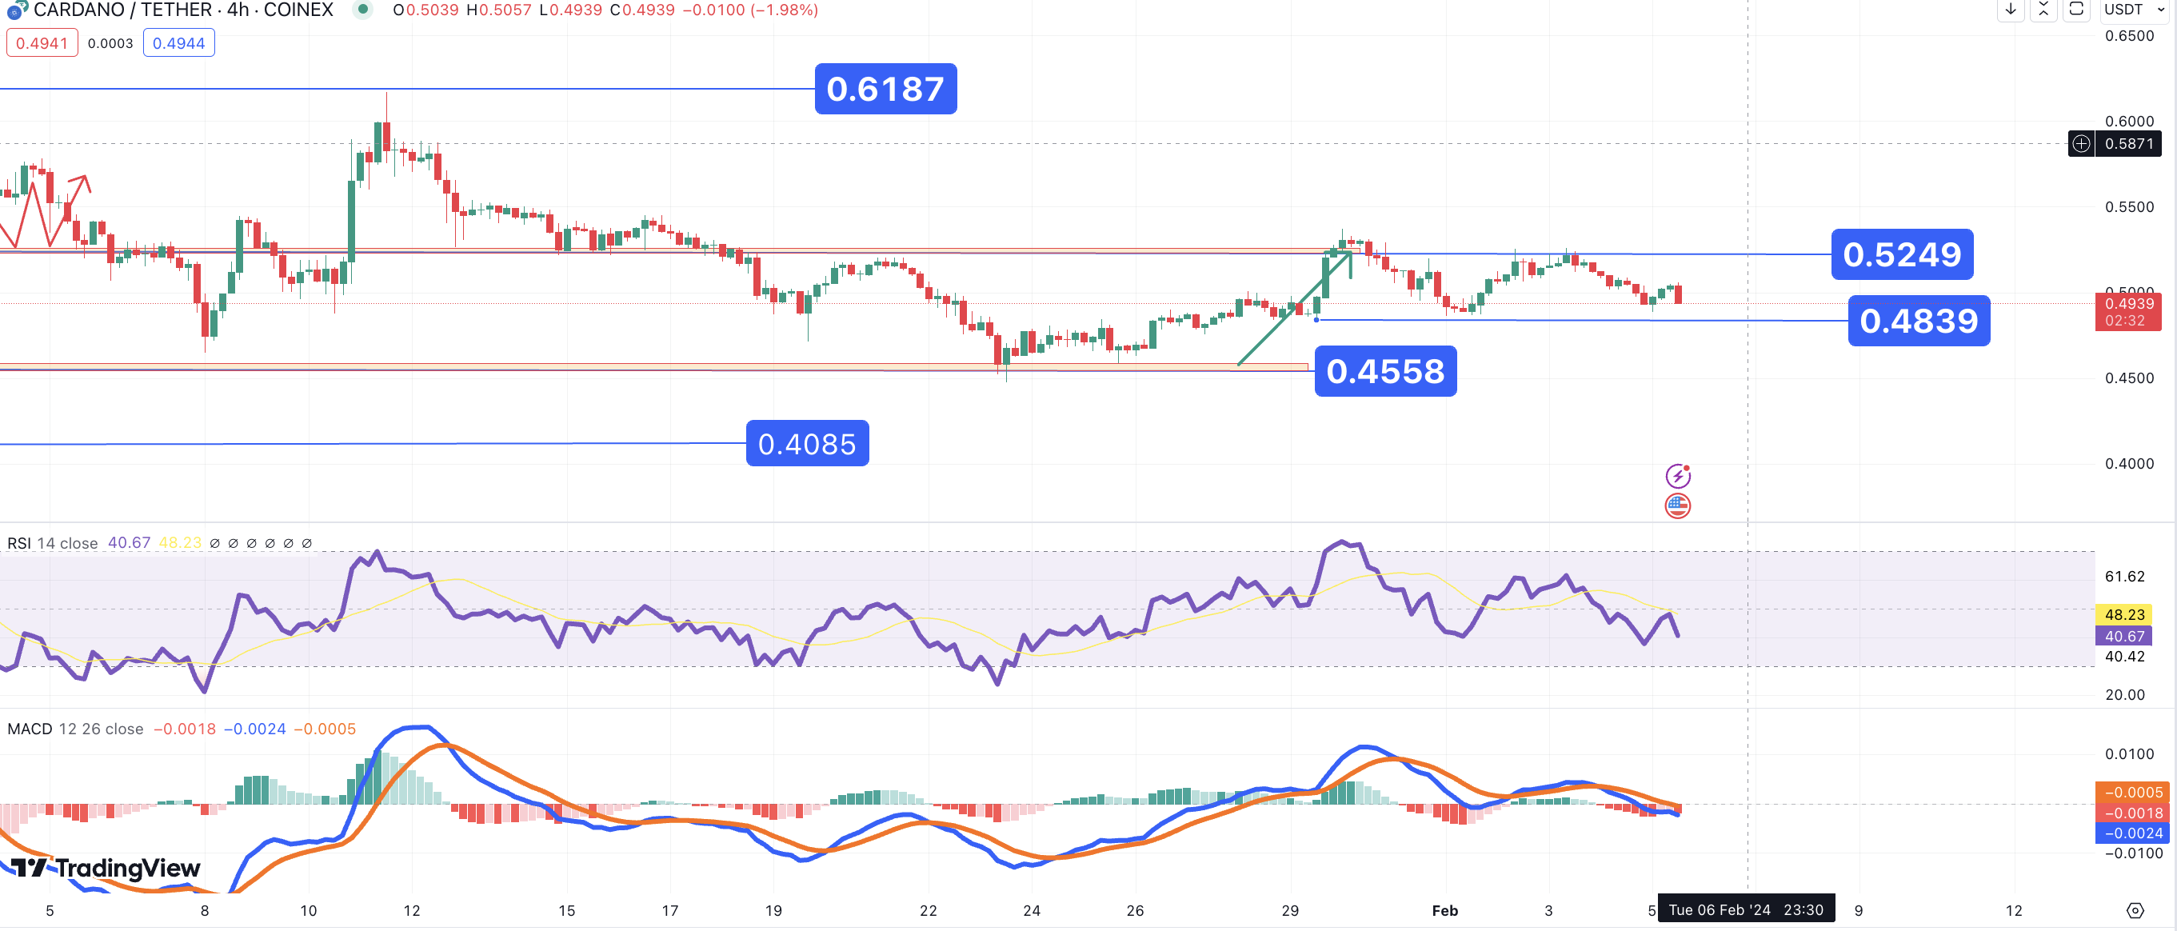Open the purple lightning bolt event icon

(x=1678, y=476)
